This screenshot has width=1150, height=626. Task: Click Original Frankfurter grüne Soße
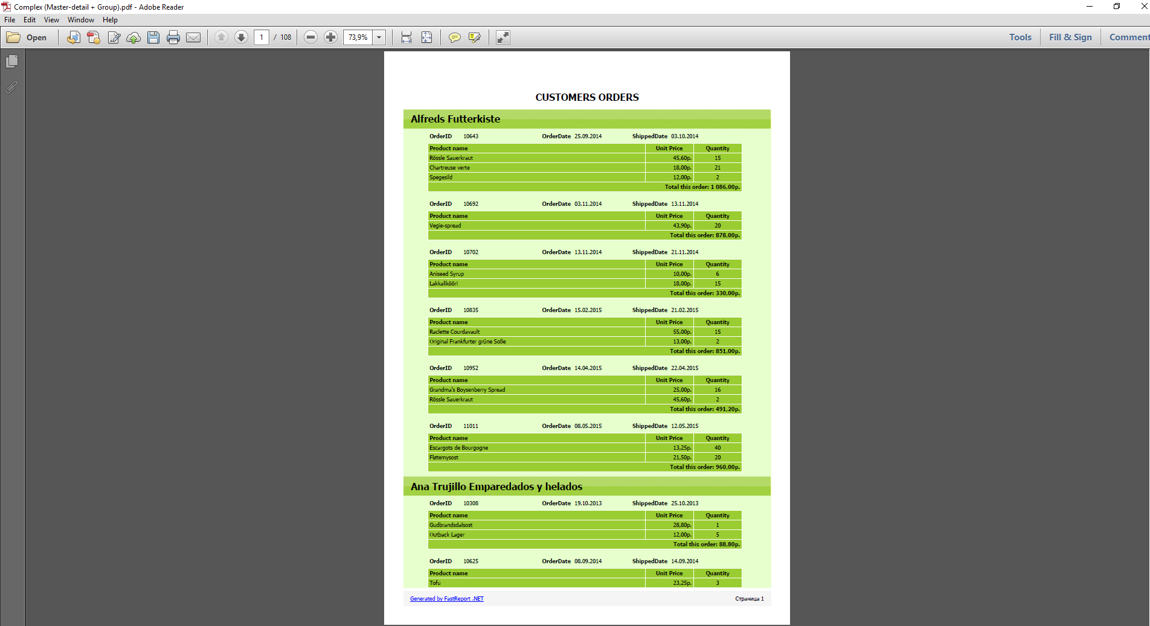click(467, 342)
